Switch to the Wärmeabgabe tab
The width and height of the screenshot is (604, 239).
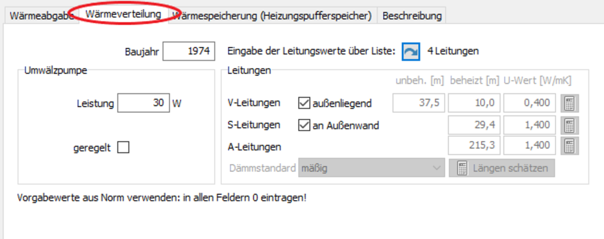[x=41, y=16]
